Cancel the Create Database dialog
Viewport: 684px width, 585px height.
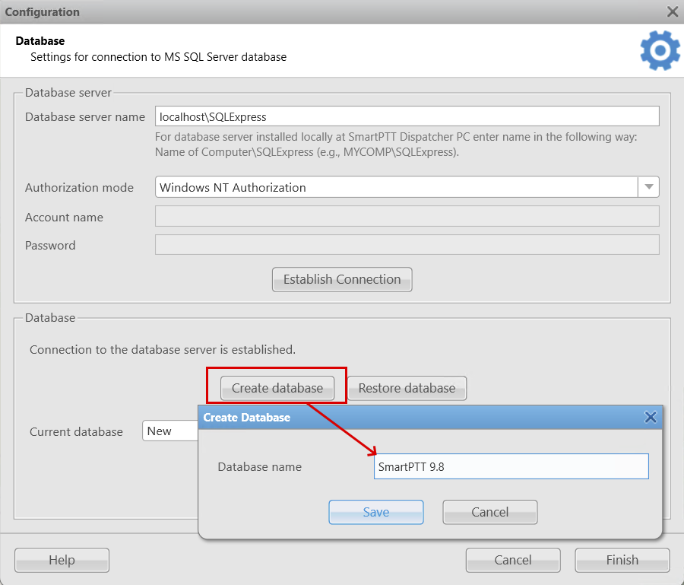pos(490,512)
